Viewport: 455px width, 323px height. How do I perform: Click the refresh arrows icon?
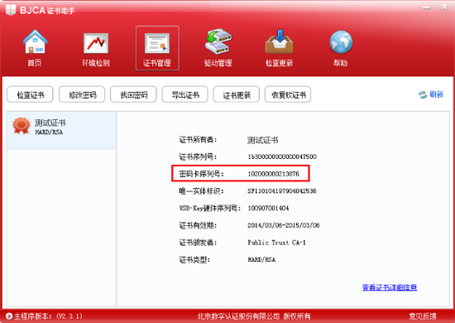click(423, 94)
